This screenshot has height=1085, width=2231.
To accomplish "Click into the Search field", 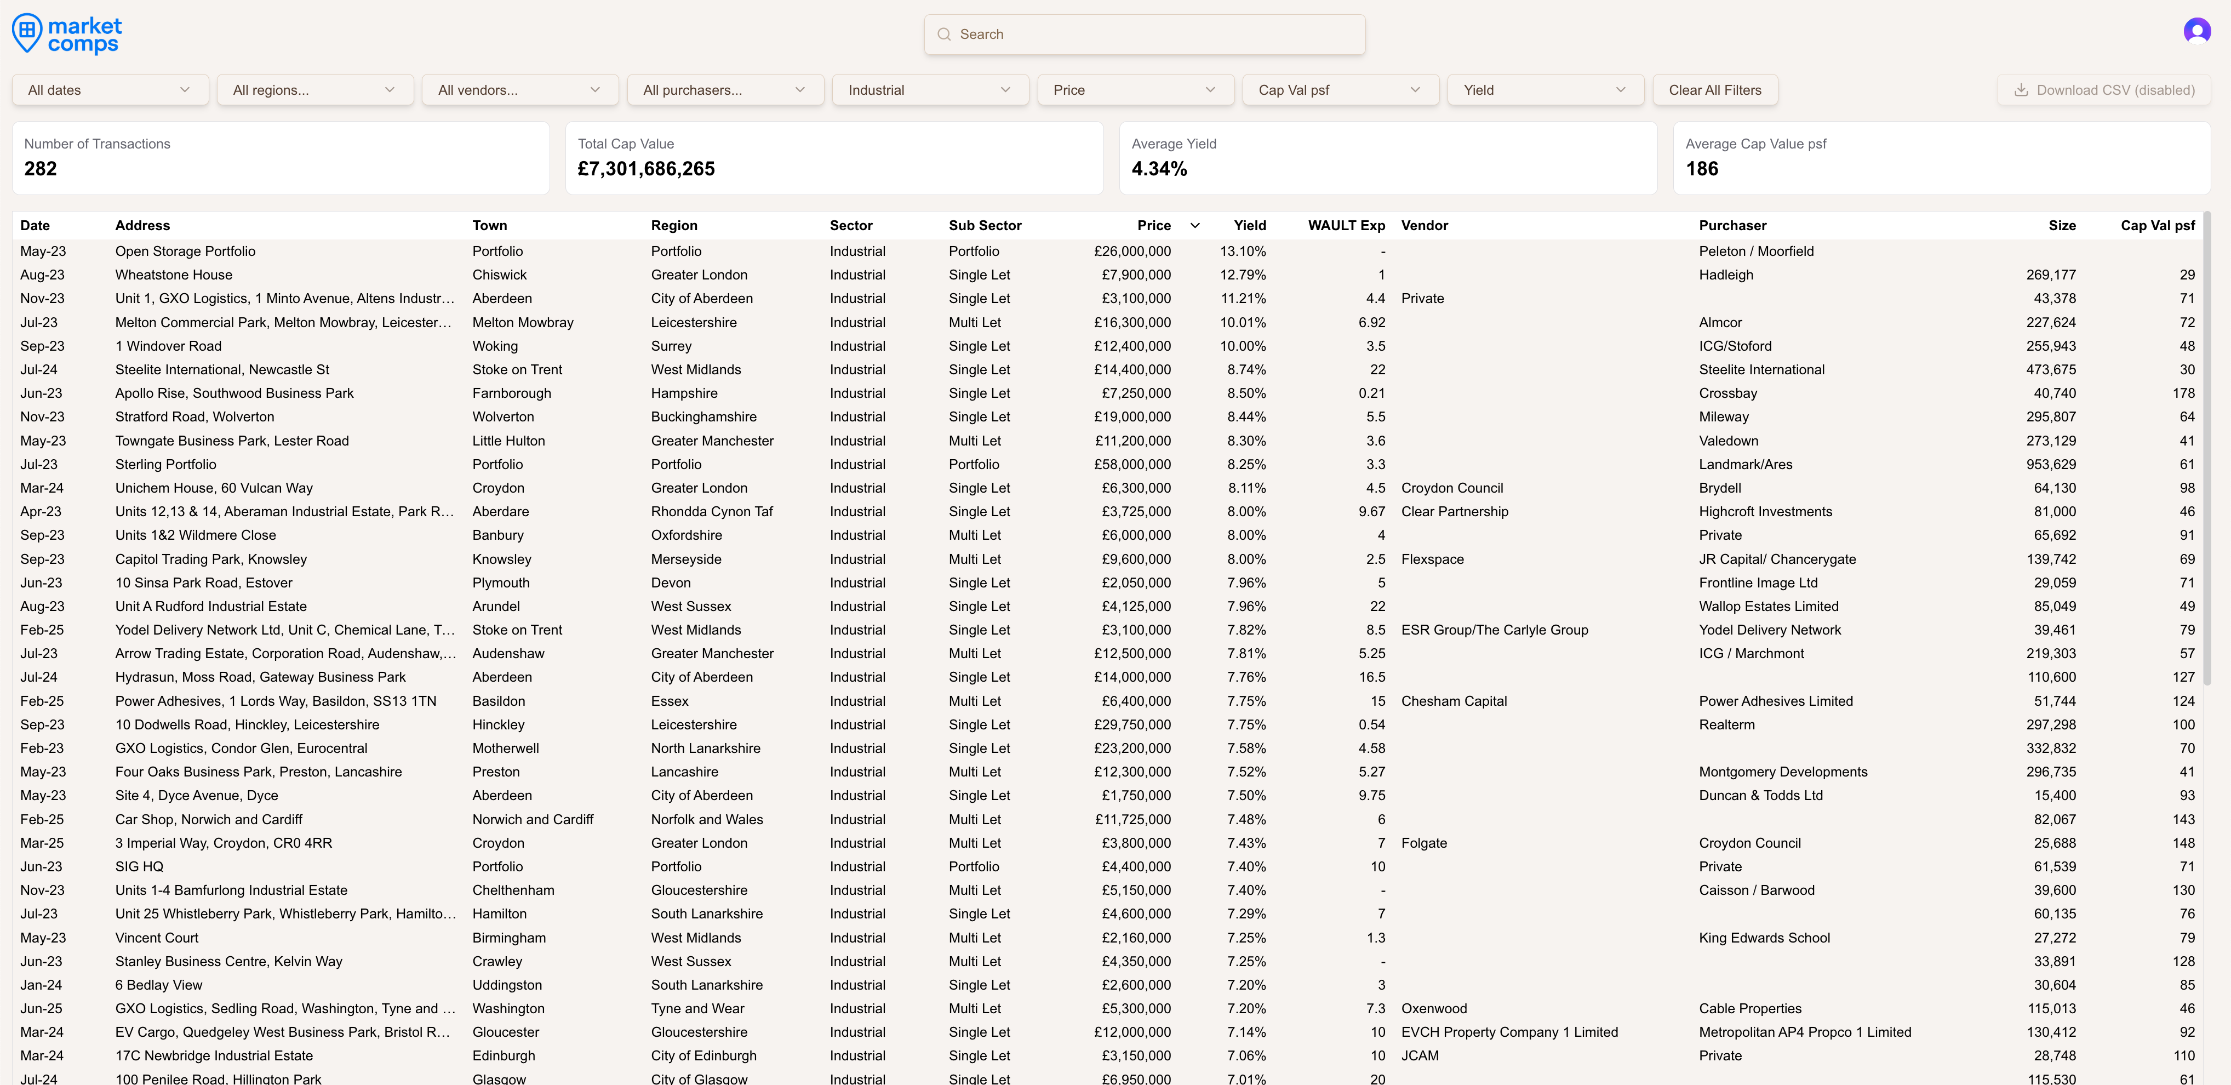I will click(x=1143, y=34).
